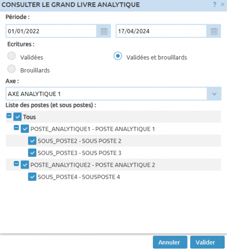
Task: Toggle SOUS_POSTE3 checkbox
Action: coord(32,153)
